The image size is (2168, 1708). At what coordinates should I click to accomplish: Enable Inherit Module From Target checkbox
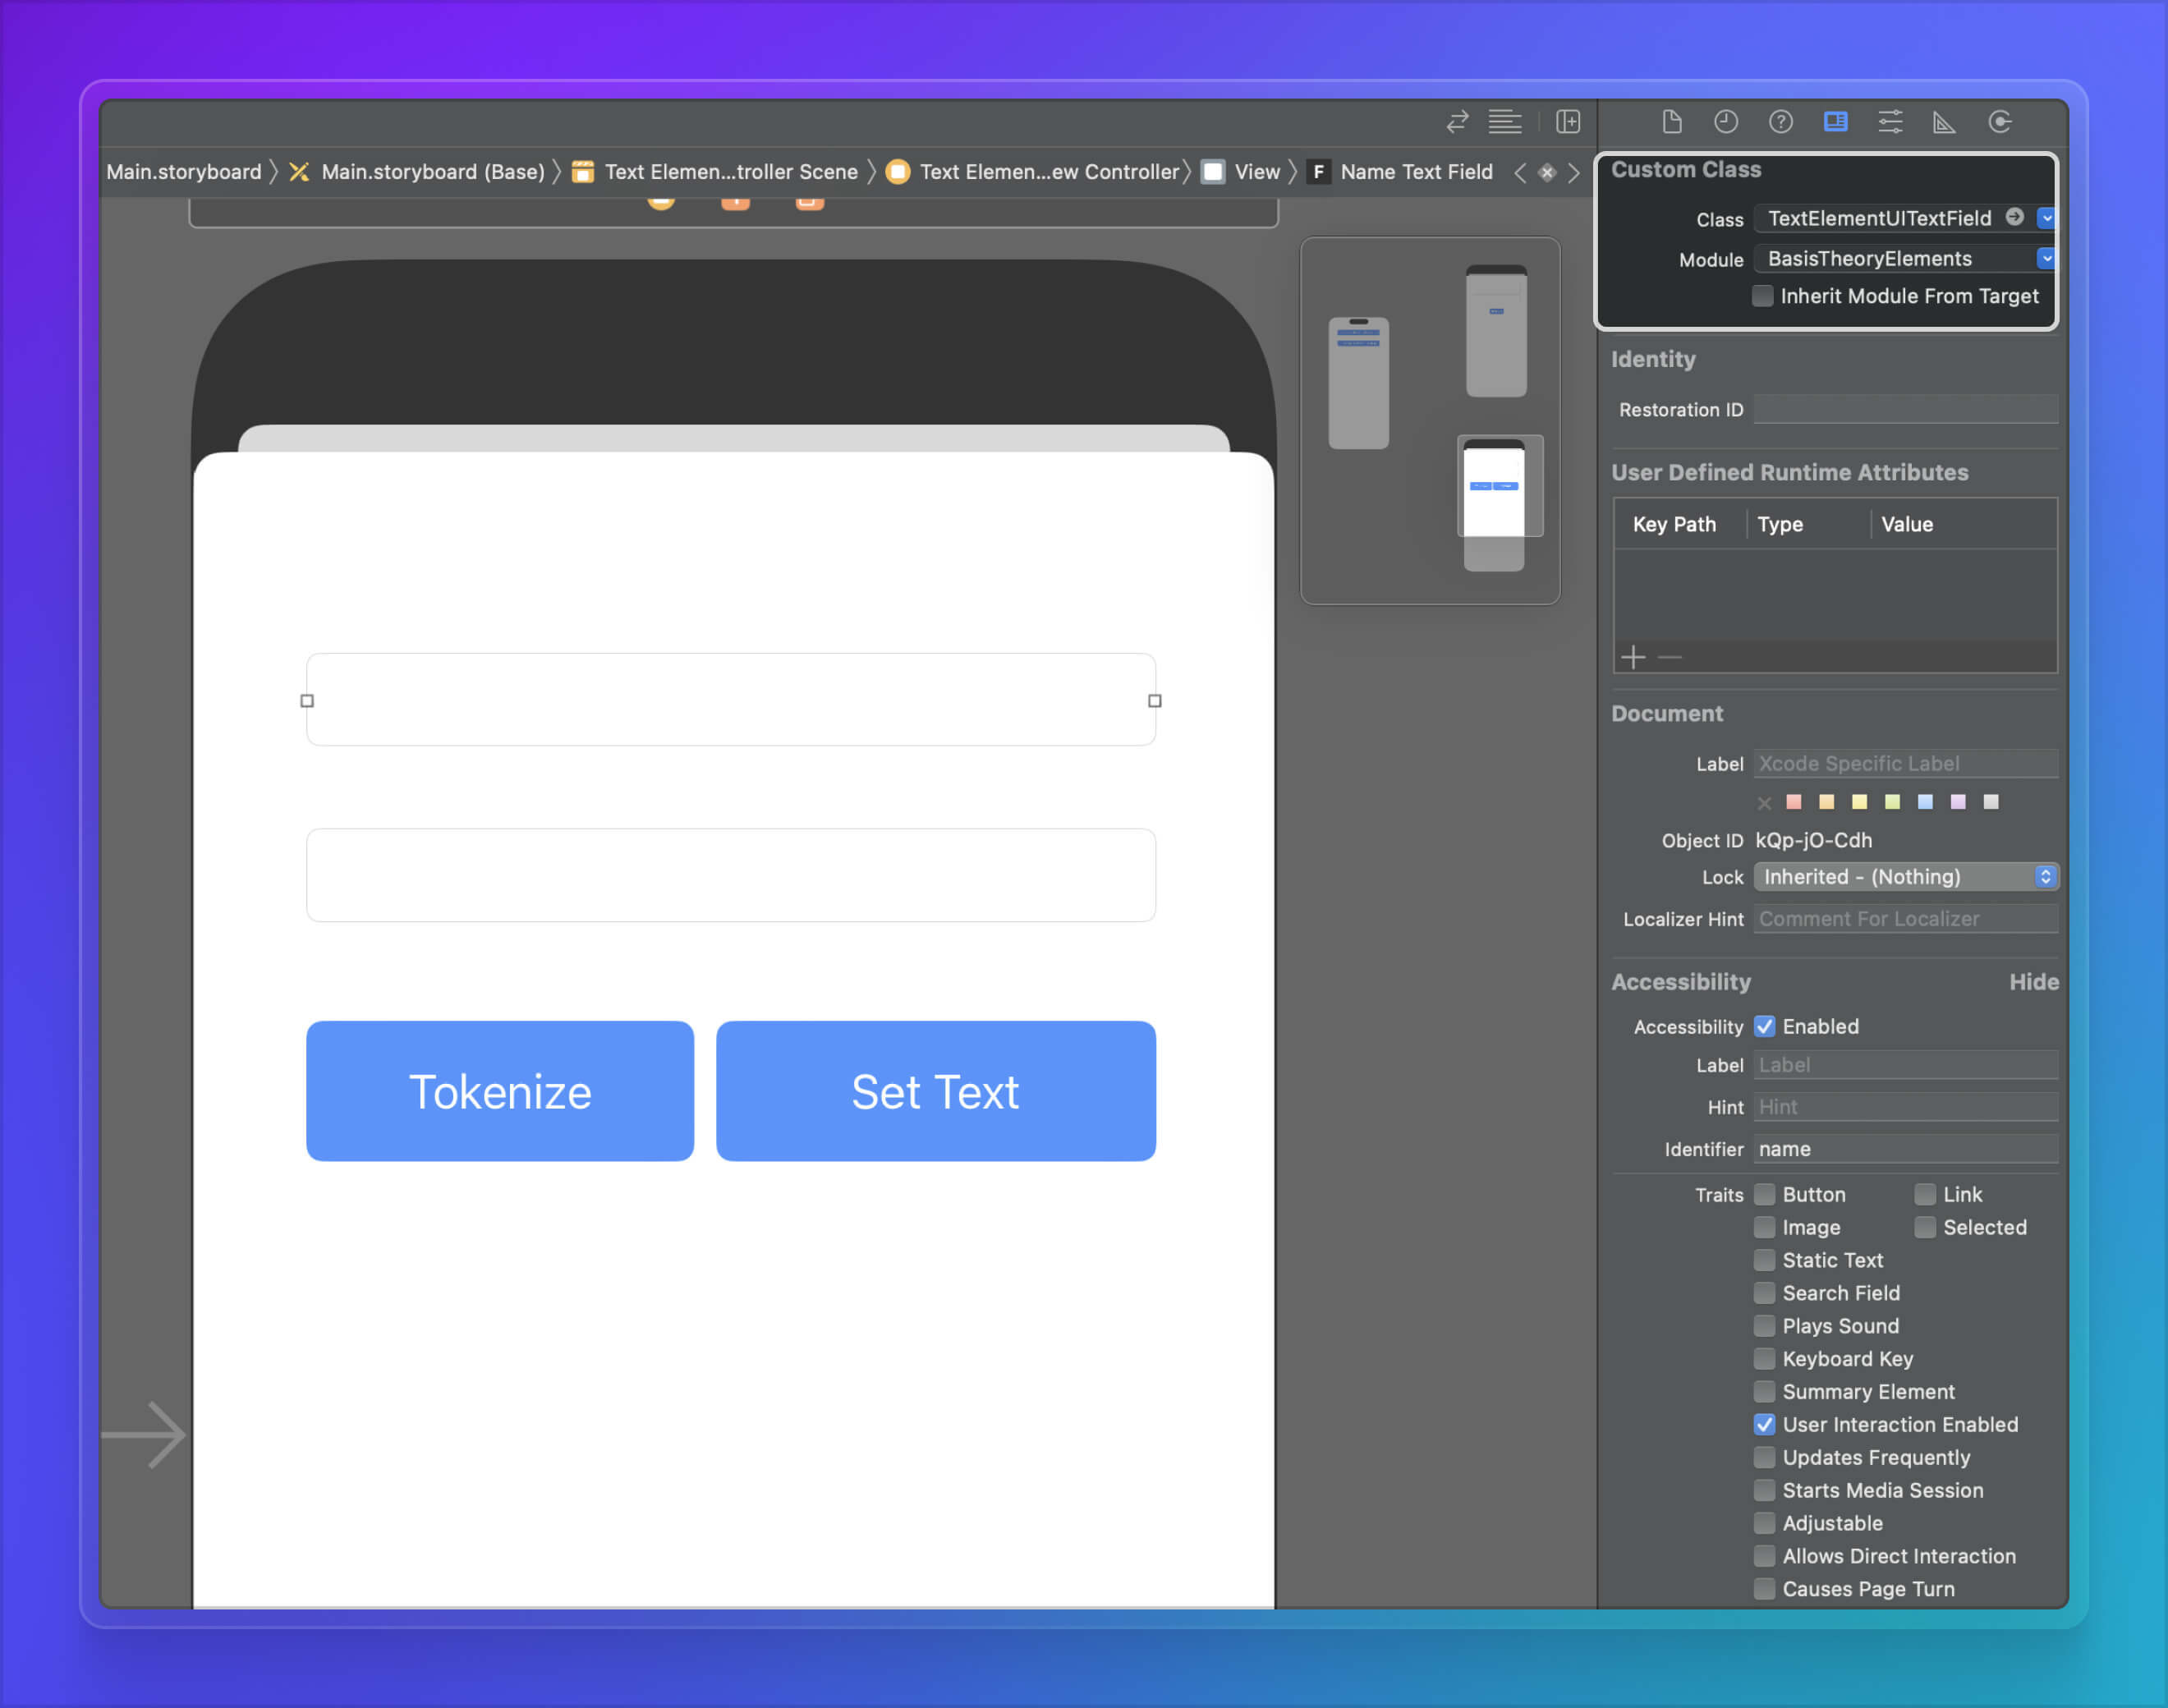click(1763, 296)
